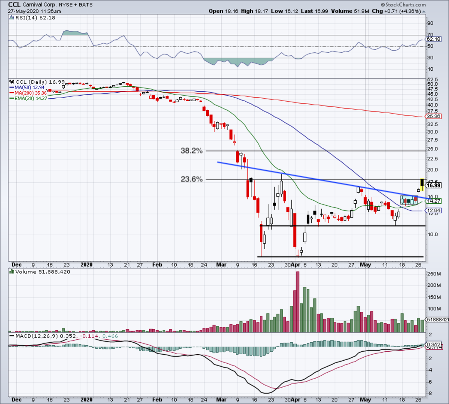The height and width of the screenshot is (404, 449).
Task: Click the CCL (Daily) 16.99 legend entry
Action: [x=37, y=82]
